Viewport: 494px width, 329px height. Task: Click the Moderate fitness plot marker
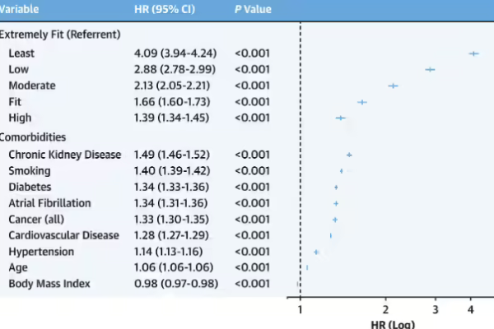(x=393, y=86)
